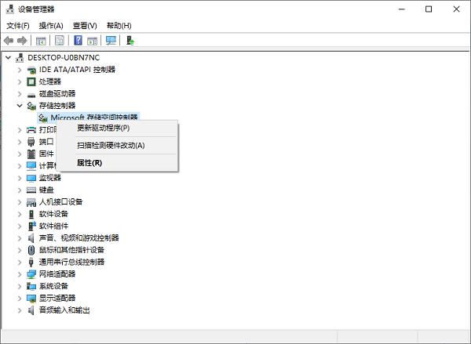Image resolution: width=471 pixels, height=344 pixels.
Task: Click the scan hardware monitor icon
Action: tap(111, 41)
